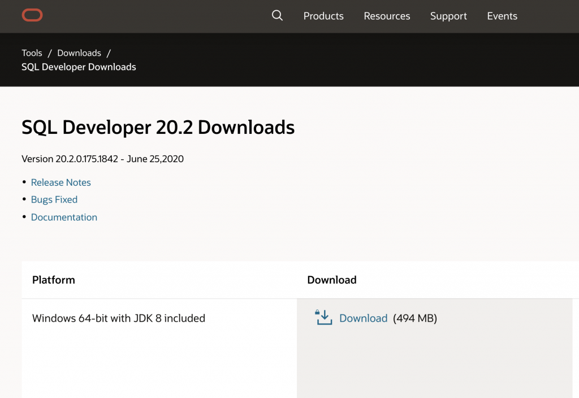Open the Products menu
Viewport: 579px width, 398px height.
pos(323,16)
